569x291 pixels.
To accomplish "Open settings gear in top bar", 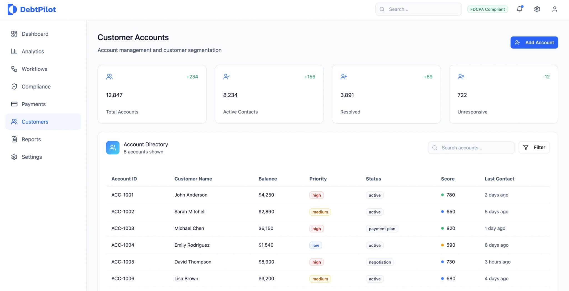I will (537, 9).
